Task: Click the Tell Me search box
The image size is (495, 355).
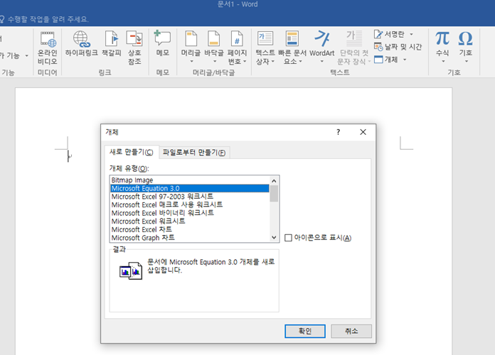Action: tap(44, 19)
